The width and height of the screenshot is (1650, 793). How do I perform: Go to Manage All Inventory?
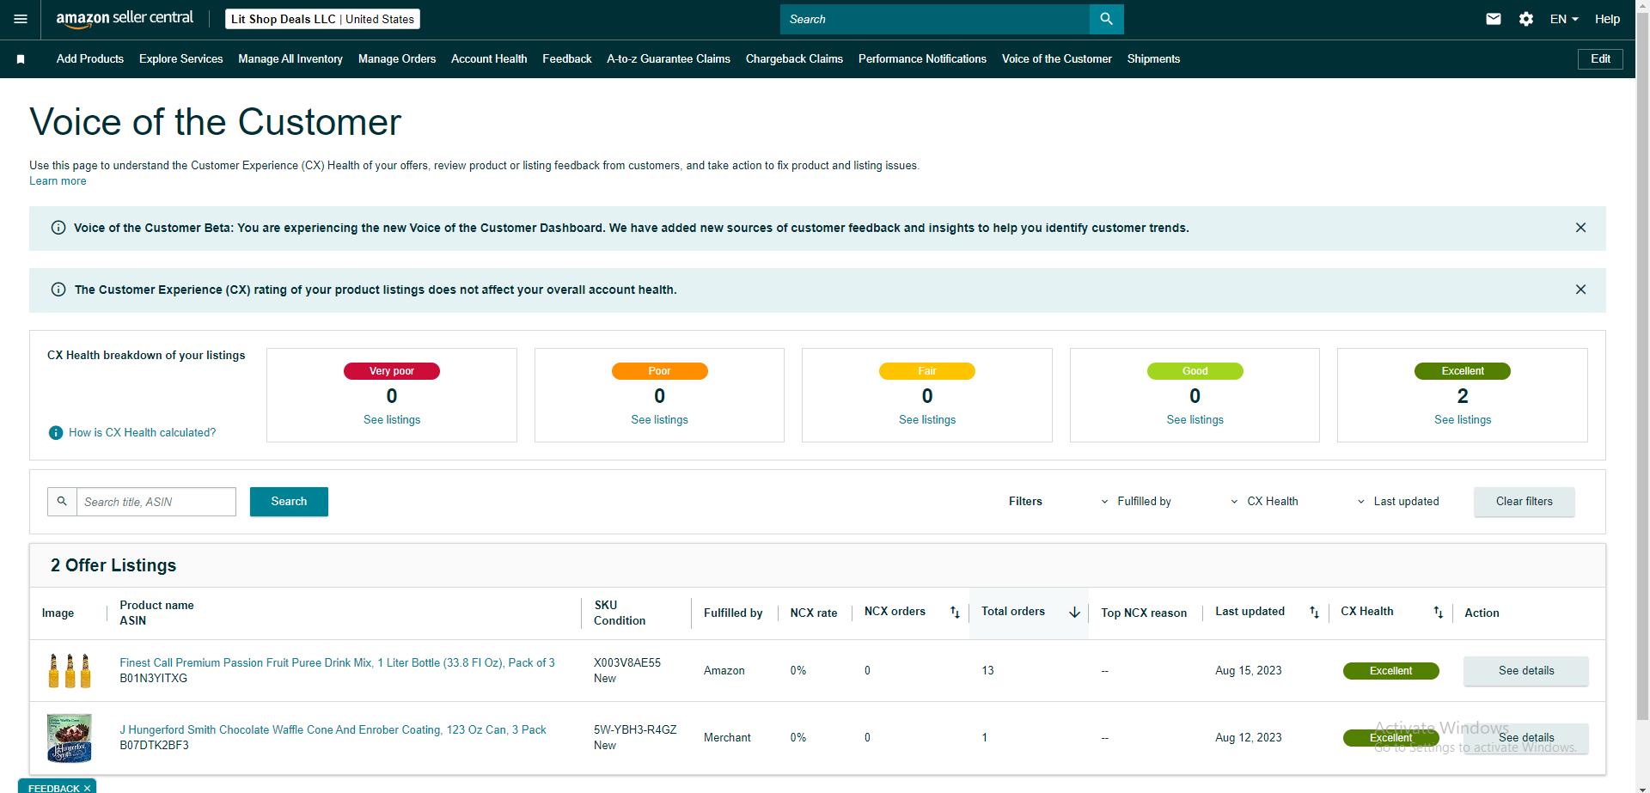(x=290, y=59)
